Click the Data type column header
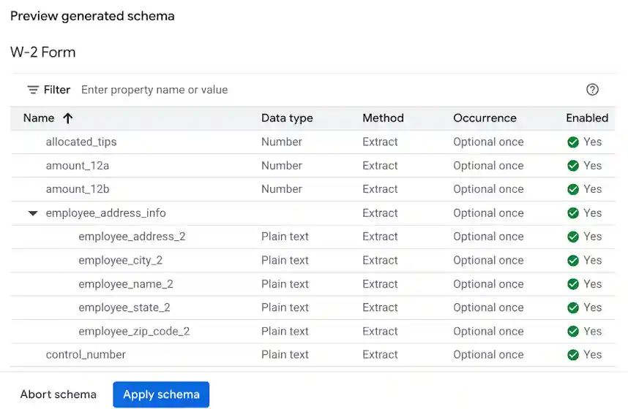This screenshot has height=409, width=628. [287, 118]
